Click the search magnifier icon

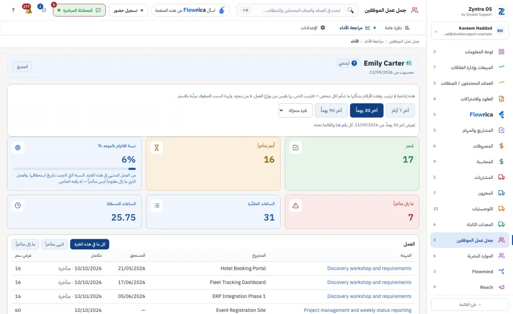[x=351, y=10]
